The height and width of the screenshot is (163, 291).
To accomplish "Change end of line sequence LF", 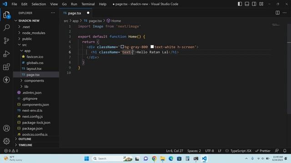I will point(220,151).
